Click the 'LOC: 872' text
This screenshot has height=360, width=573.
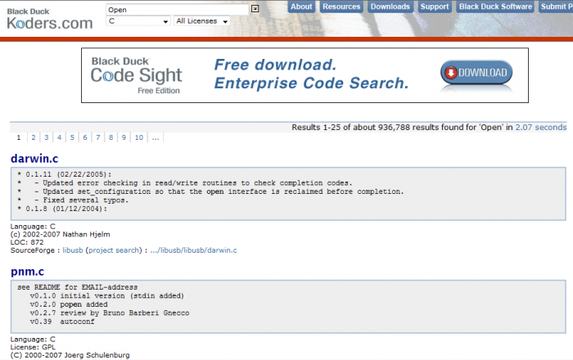click(27, 242)
